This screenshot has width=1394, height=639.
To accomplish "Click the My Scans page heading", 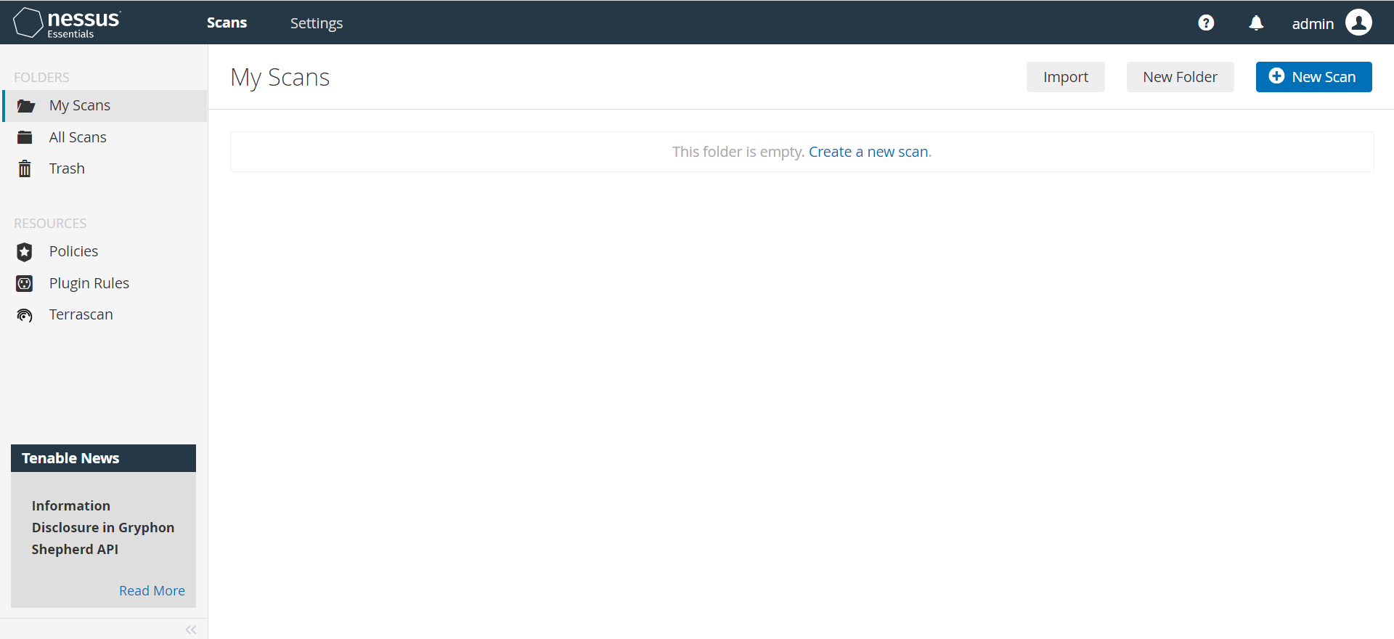I will click(x=280, y=78).
